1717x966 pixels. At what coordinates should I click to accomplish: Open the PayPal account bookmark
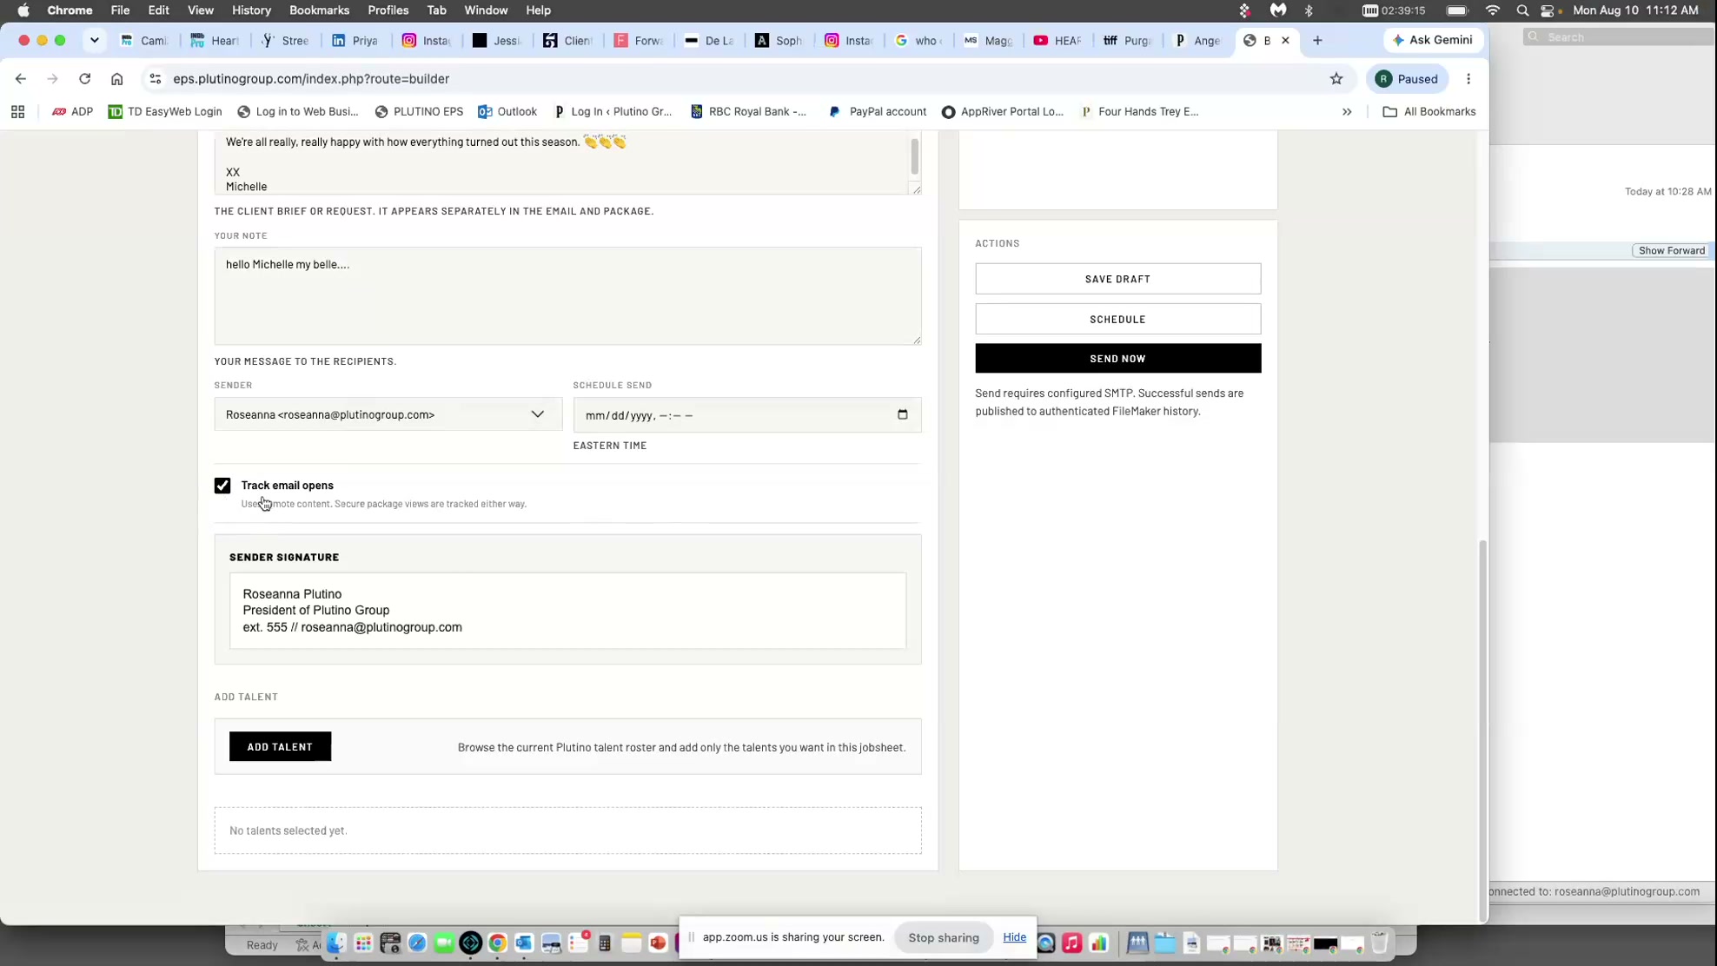coord(878,112)
